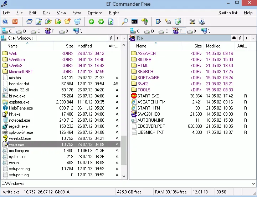Select drive X in the right panel

192,31
